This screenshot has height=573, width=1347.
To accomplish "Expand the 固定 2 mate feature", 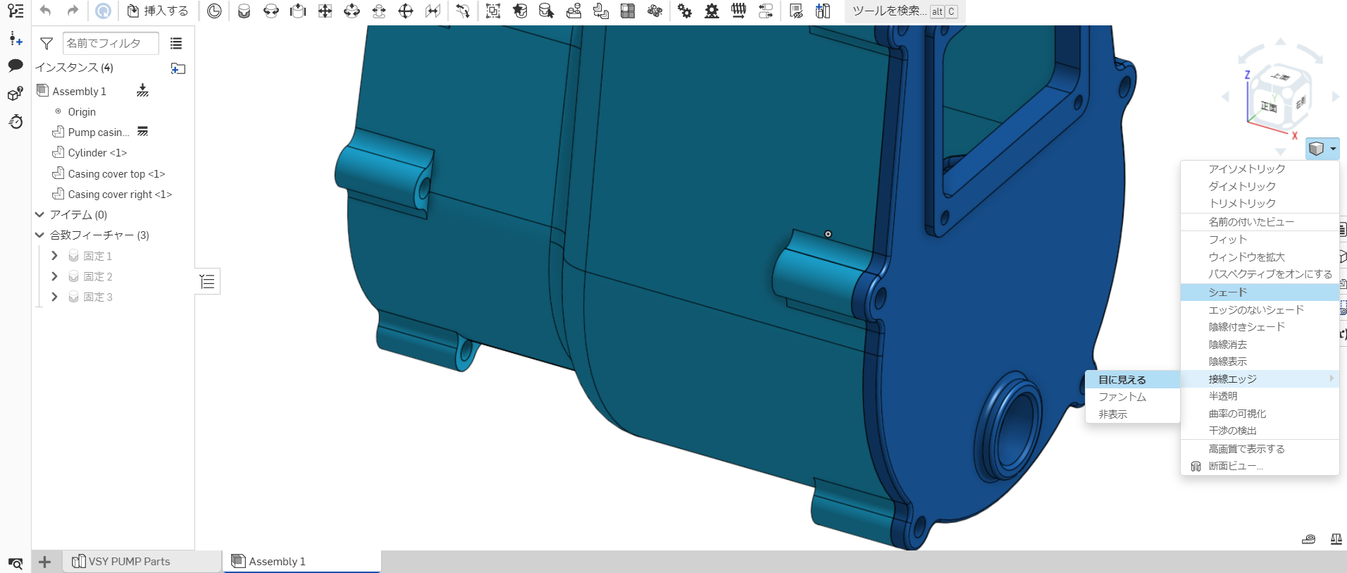I will (x=54, y=276).
